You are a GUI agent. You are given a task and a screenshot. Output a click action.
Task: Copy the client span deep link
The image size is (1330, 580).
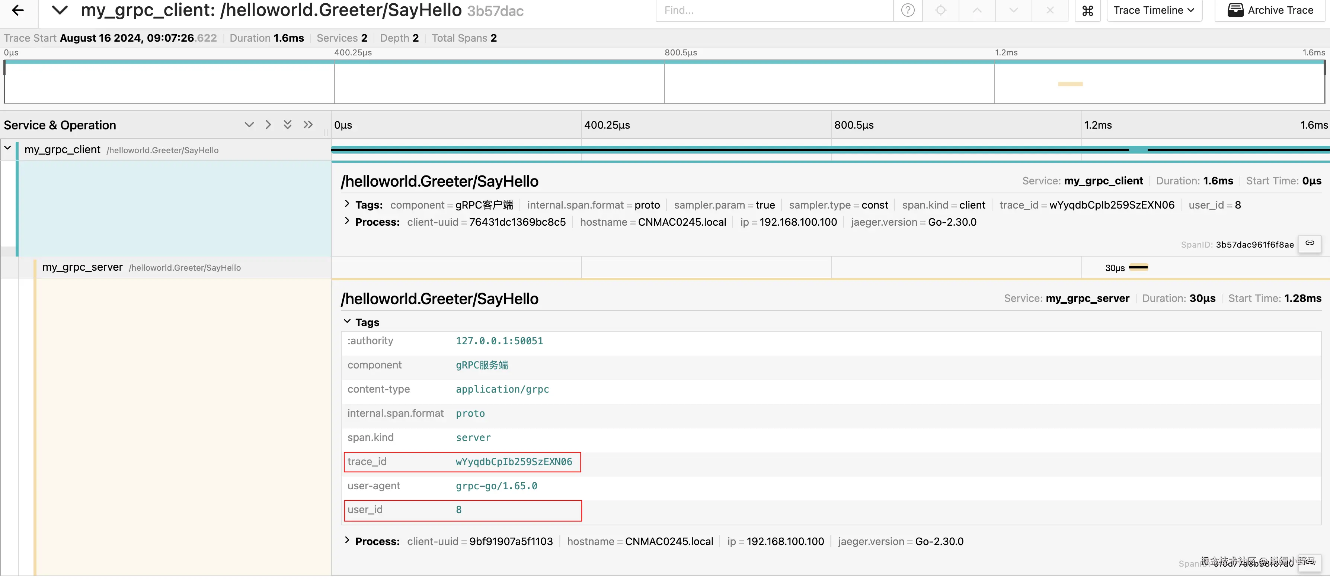tap(1310, 244)
